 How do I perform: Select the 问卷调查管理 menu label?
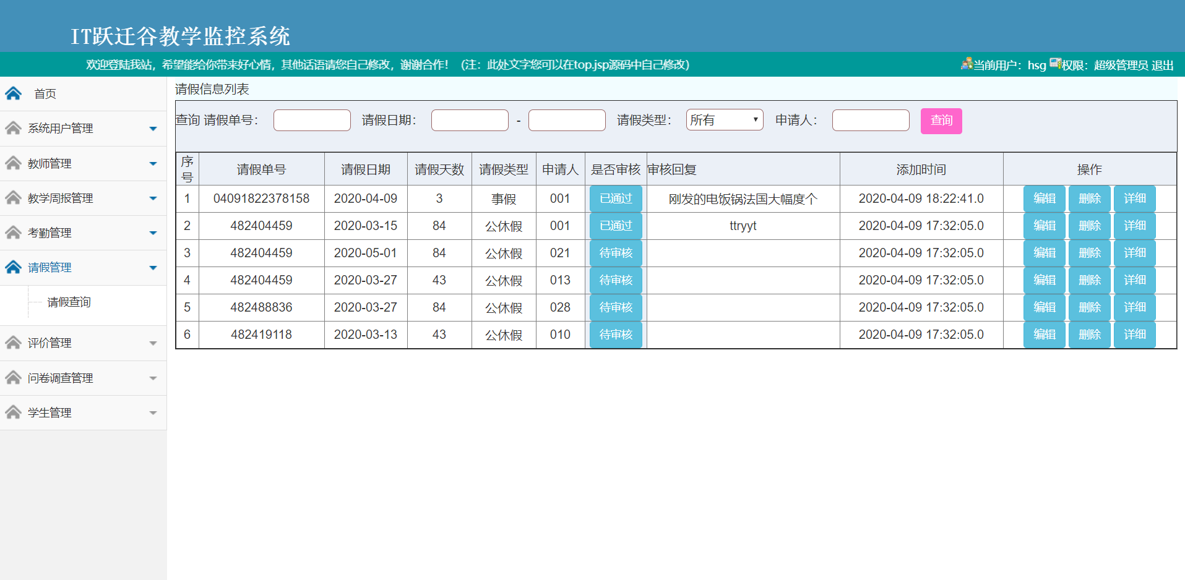click(60, 378)
